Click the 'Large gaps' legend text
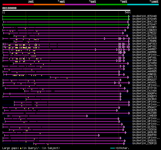 (11, 148)
